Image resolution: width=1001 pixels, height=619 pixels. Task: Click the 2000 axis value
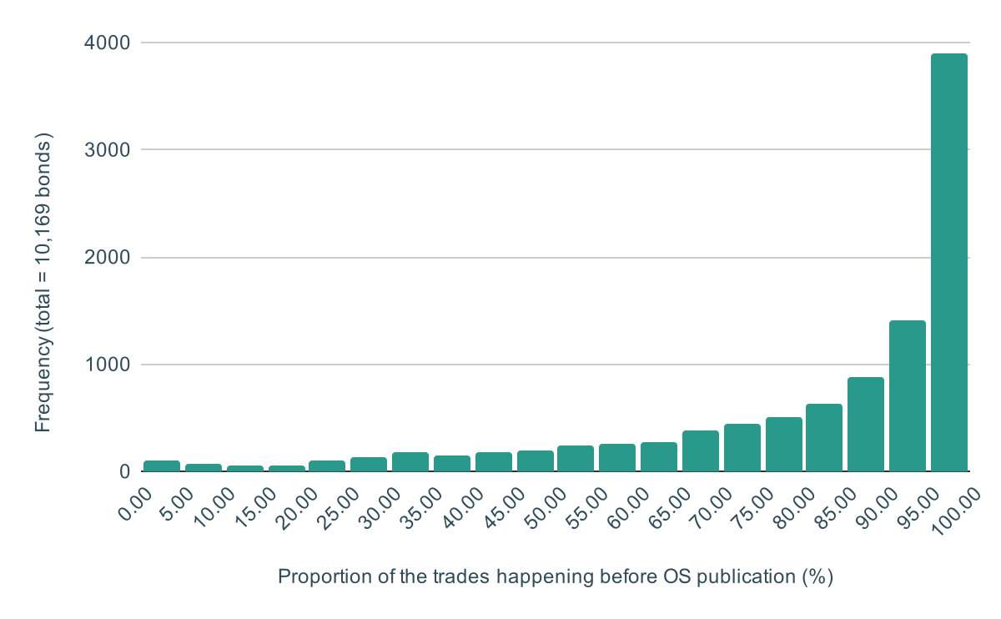tap(108, 254)
